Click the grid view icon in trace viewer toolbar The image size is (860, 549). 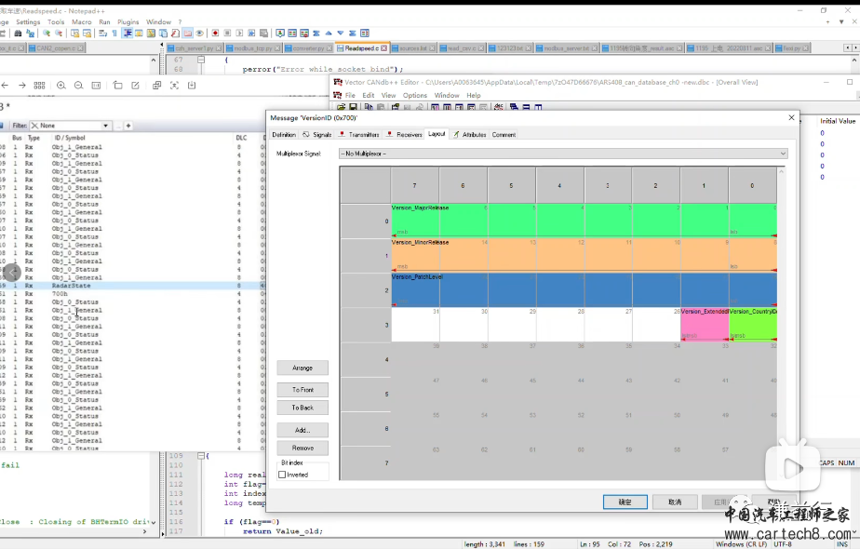[39, 86]
